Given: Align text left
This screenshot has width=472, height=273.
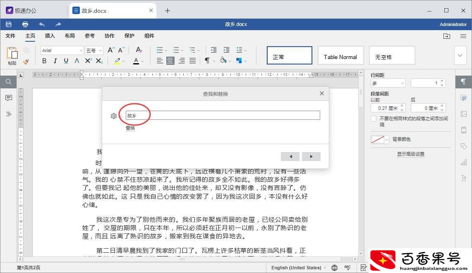Looking at the screenshot, I should click(160, 61).
